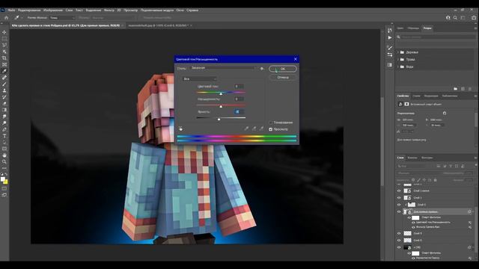Select the Horizontal Type tool
479x269 pixels.
4,136
